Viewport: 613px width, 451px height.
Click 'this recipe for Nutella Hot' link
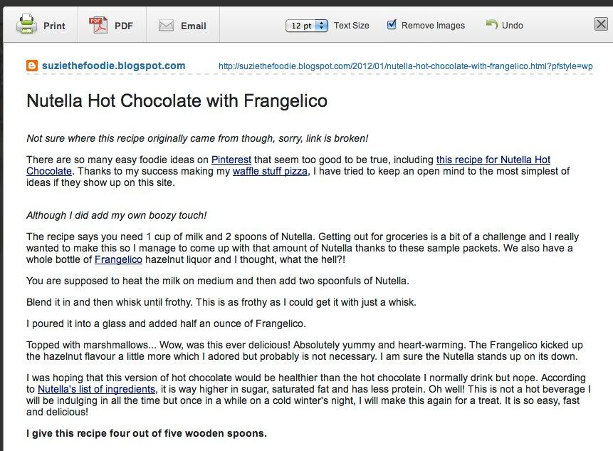pyautogui.click(x=493, y=160)
